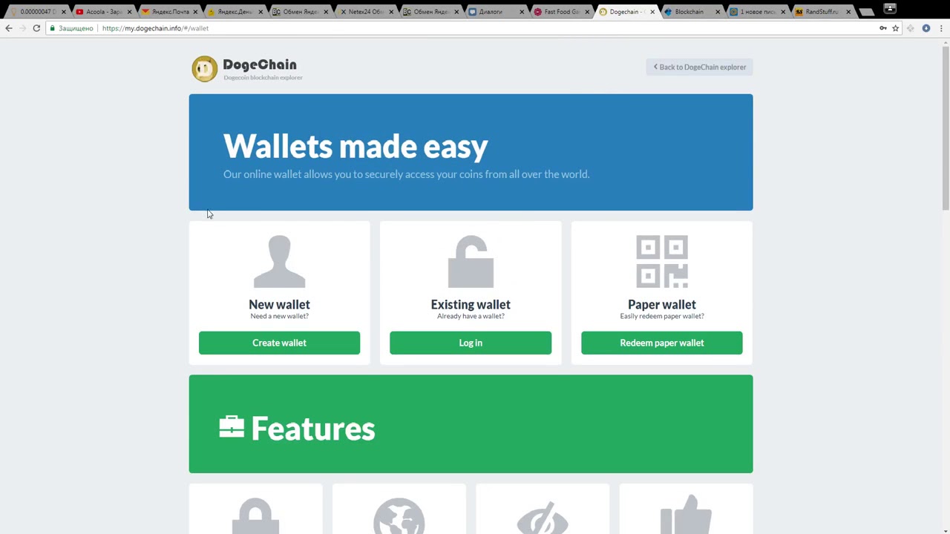
Task: Click the 'Already have a wallet?' text
Action: click(471, 316)
